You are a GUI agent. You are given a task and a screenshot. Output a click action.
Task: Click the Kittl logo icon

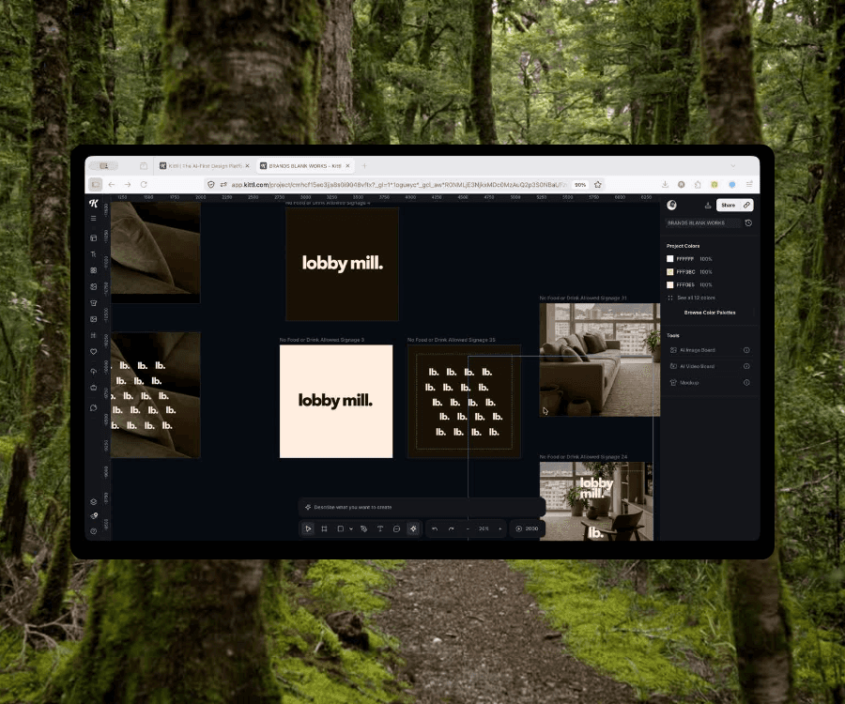tap(94, 203)
